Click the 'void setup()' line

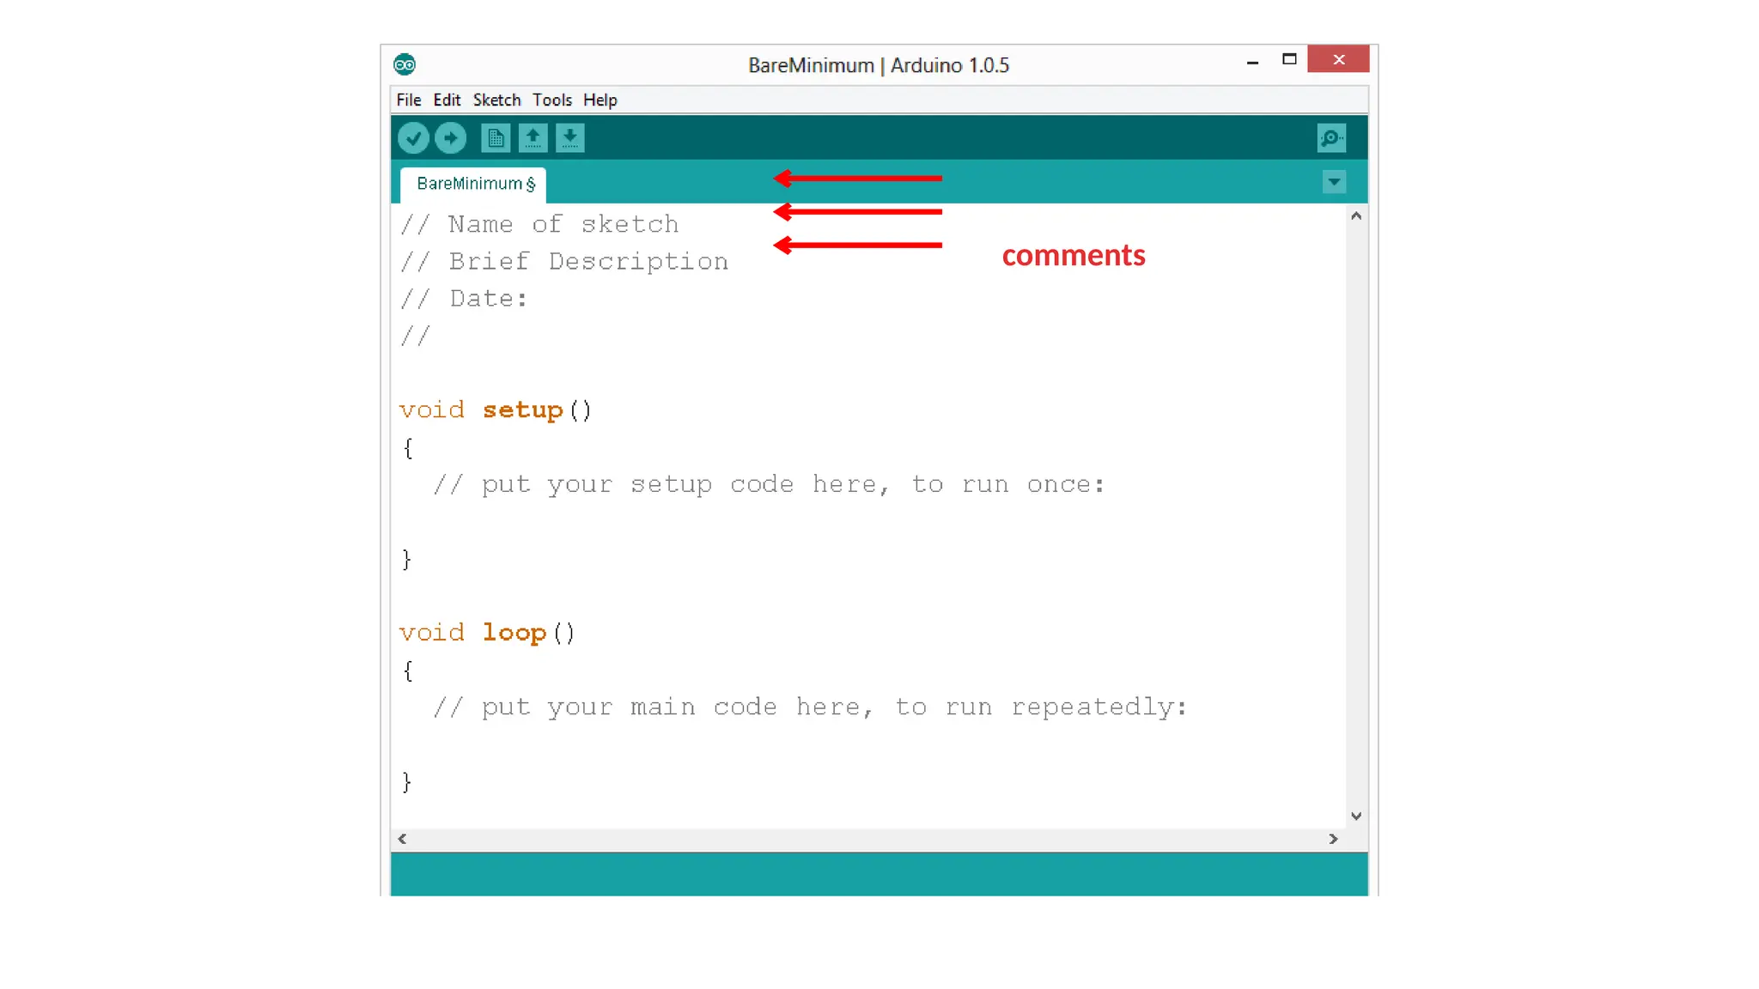[x=496, y=410]
